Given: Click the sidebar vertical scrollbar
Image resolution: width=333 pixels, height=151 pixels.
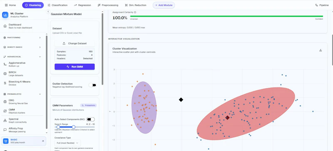Looking at the screenshot, I should click(x=47, y=82).
